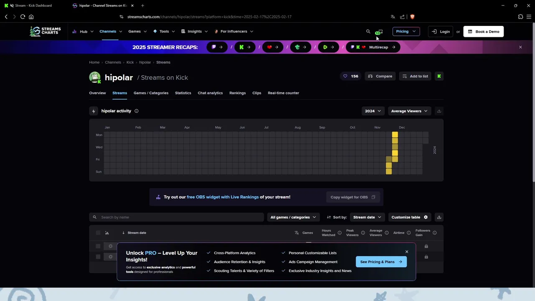This screenshot has width=535, height=301.
Task: Click the free OBS widget link
Action: pos(223,197)
